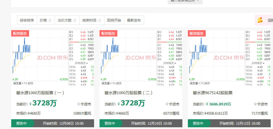Click the 出价次数 sort arrows icon
This screenshot has height=129, width=273.
(x=75, y=20)
